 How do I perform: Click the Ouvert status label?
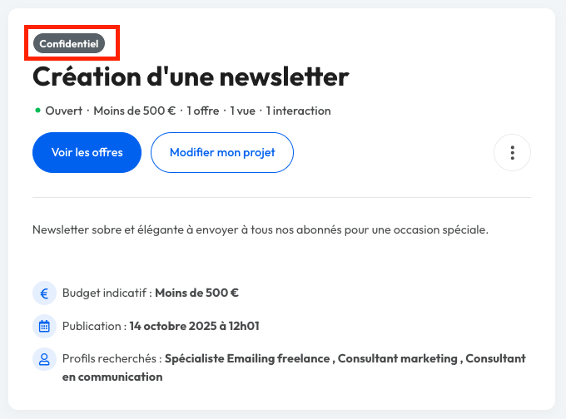tap(65, 111)
